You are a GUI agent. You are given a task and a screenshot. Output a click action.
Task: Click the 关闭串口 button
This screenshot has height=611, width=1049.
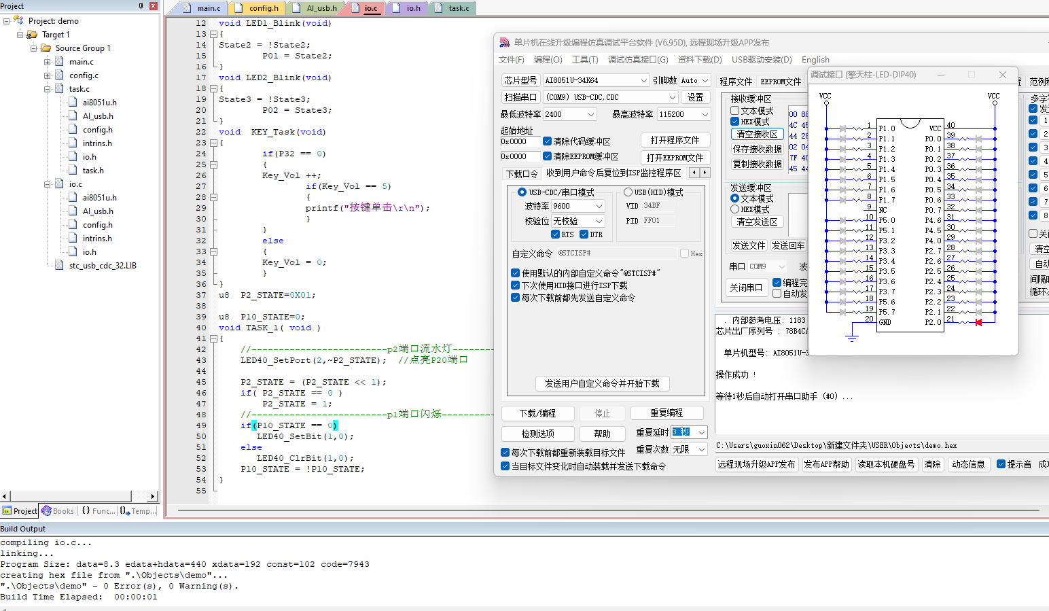click(746, 287)
